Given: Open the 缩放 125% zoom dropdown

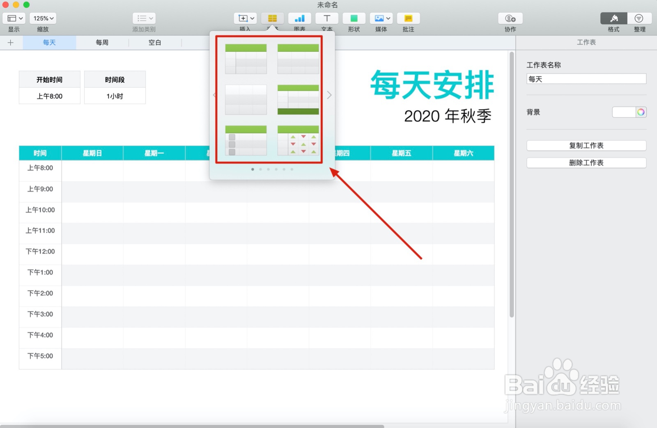Looking at the screenshot, I should point(42,18).
